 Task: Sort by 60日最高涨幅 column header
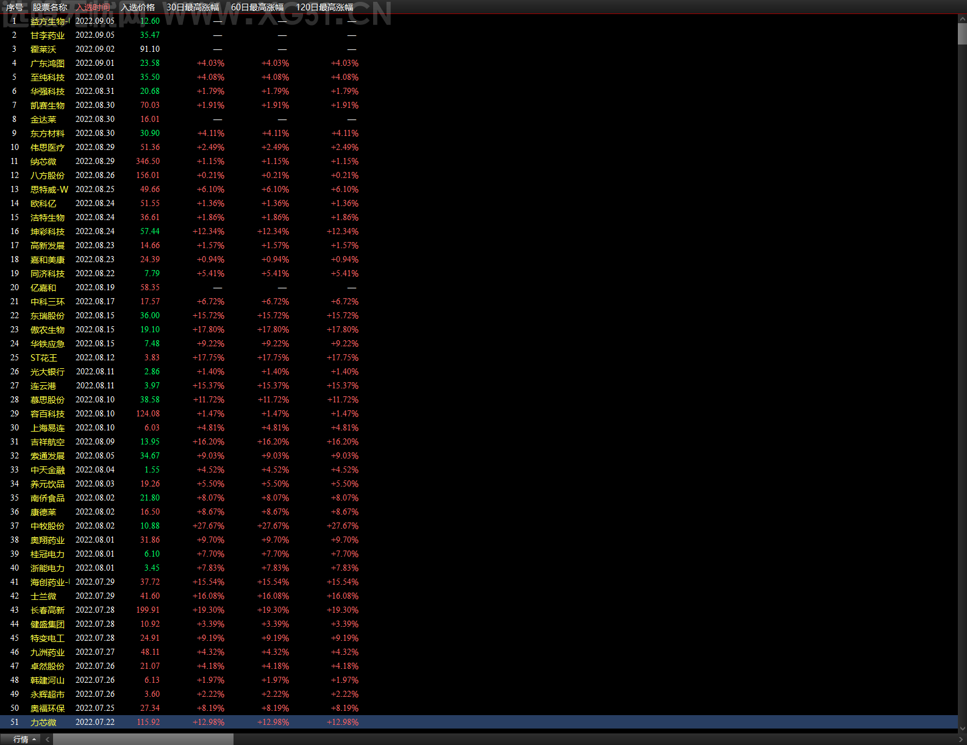coord(257,7)
